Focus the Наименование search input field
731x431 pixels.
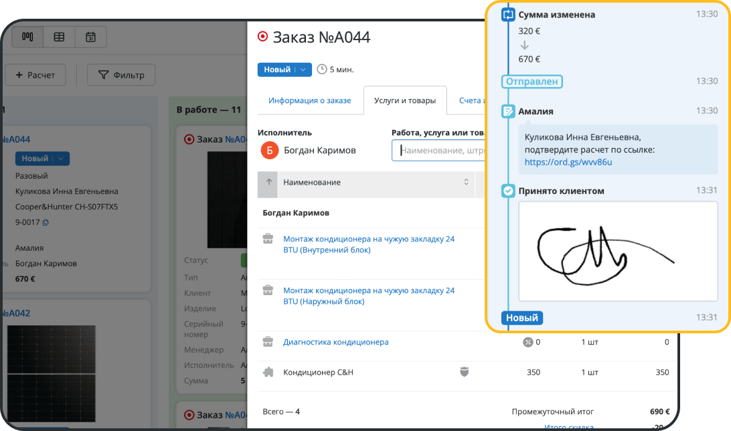(x=442, y=151)
